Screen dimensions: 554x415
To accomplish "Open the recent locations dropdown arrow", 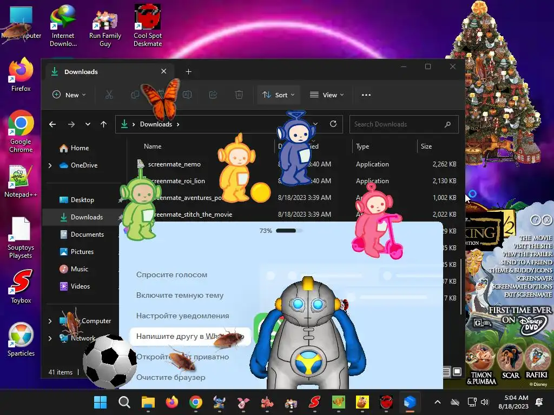I will pyautogui.click(x=88, y=124).
